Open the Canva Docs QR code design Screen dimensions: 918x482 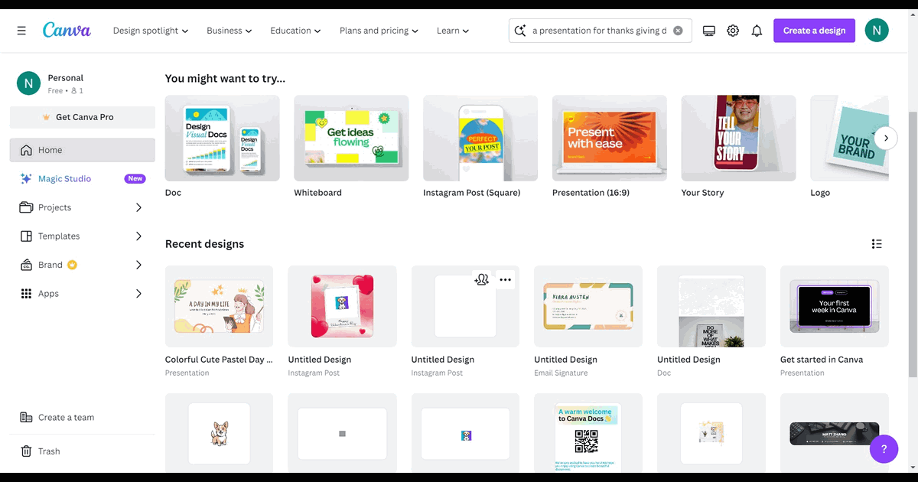point(588,434)
